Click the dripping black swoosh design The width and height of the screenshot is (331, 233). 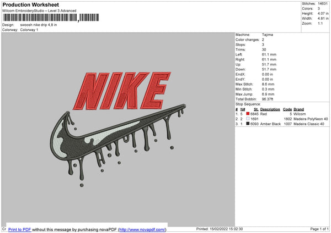coord(118,145)
